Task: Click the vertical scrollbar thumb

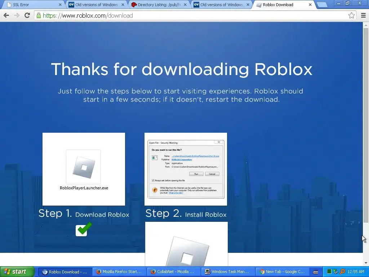Action: (366, 125)
